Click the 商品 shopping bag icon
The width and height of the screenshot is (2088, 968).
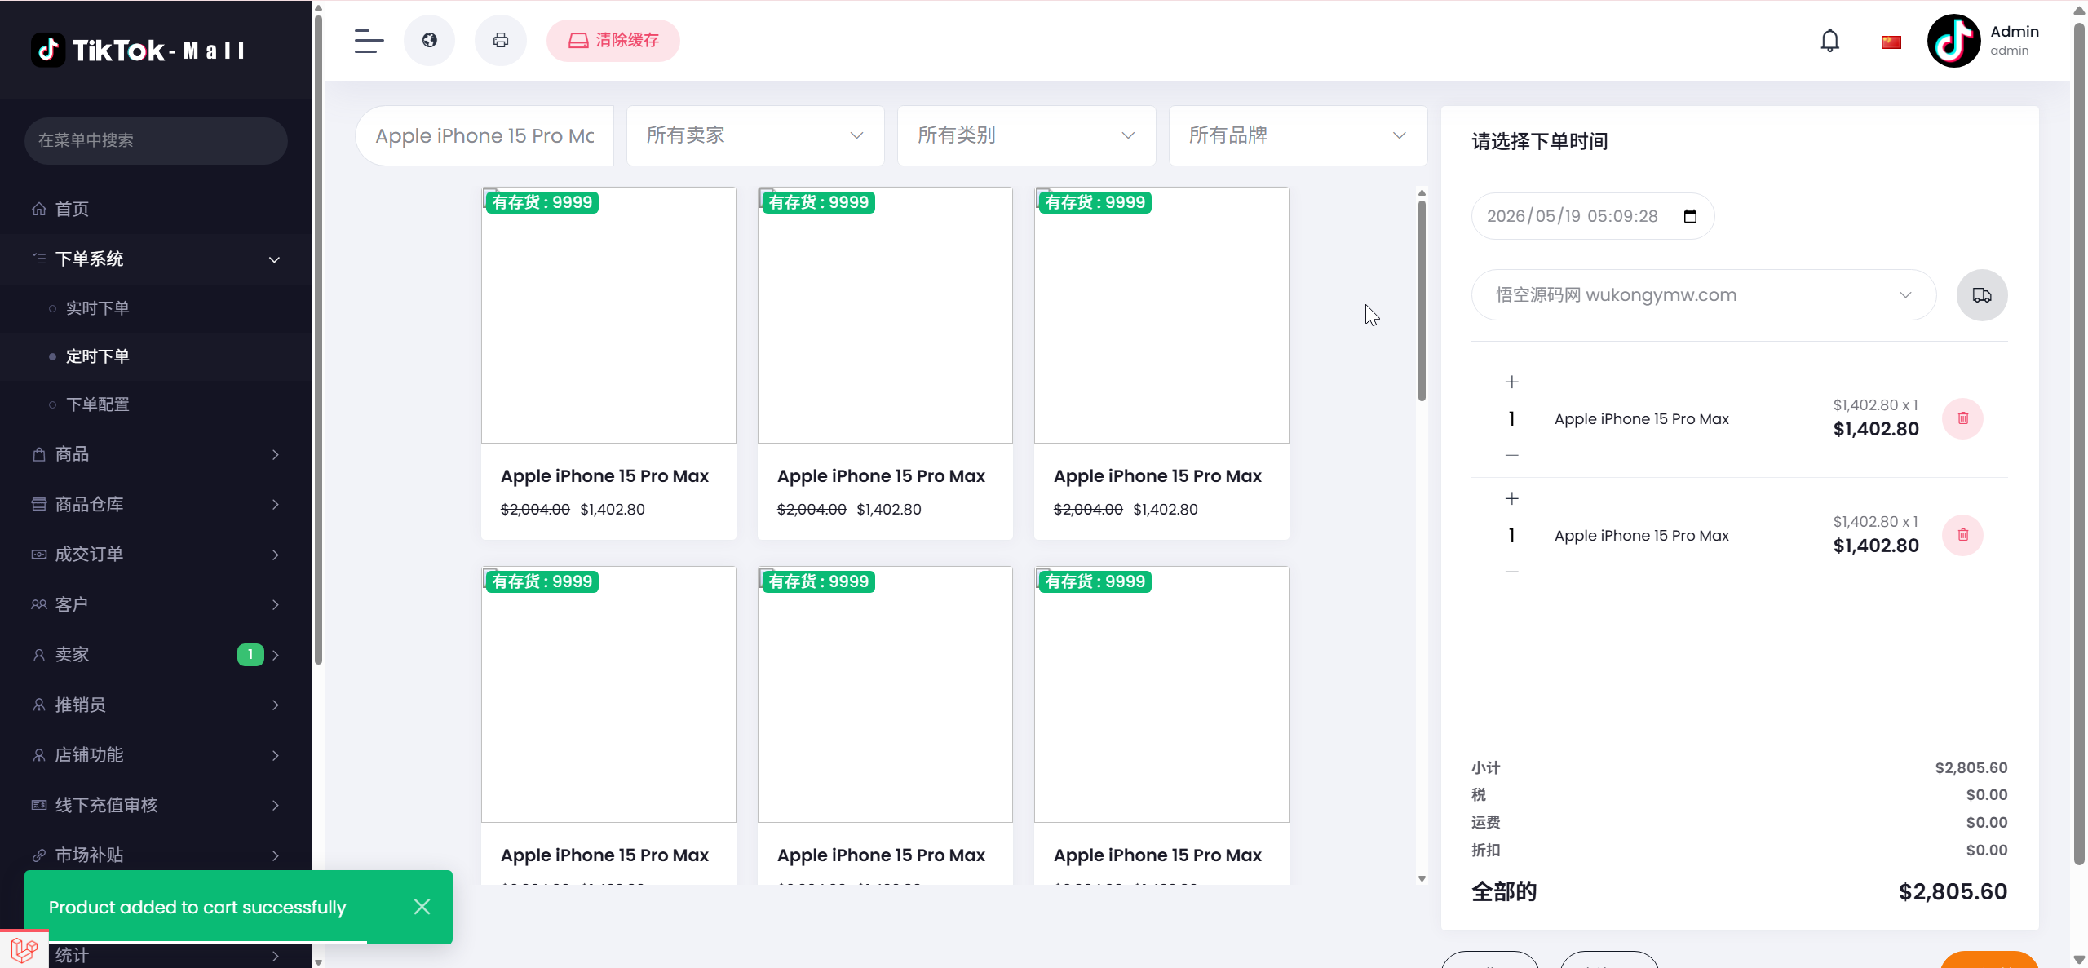tap(39, 454)
